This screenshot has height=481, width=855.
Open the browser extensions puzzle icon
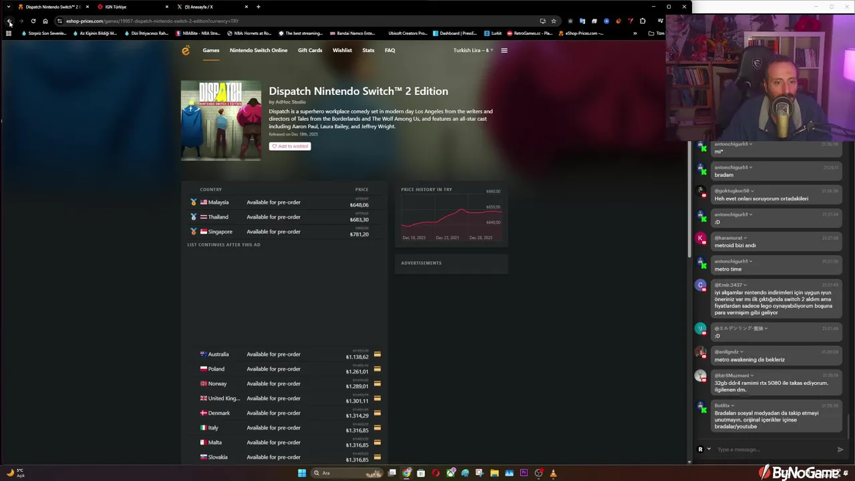(643, 21)
